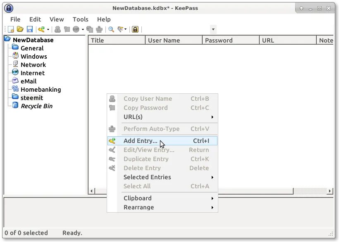Image resolution: width=339 pixels, height=242 pixels.
Task: Expand the Rearrange submenu
Action: [x=162, y=207]
